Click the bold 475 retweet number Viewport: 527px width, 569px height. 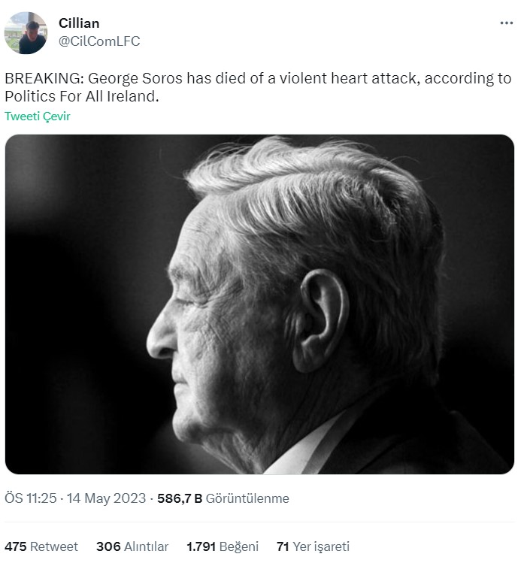coord(15,546)
